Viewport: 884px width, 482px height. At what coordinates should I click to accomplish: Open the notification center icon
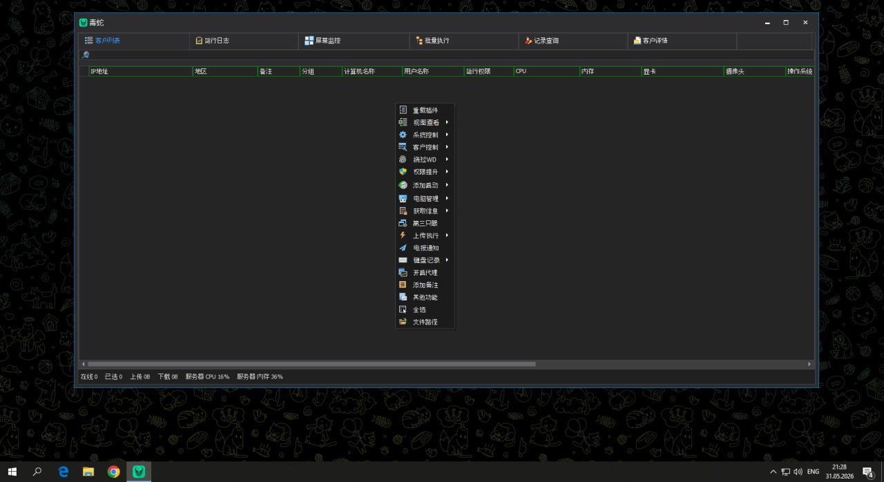tap(869, 472)
